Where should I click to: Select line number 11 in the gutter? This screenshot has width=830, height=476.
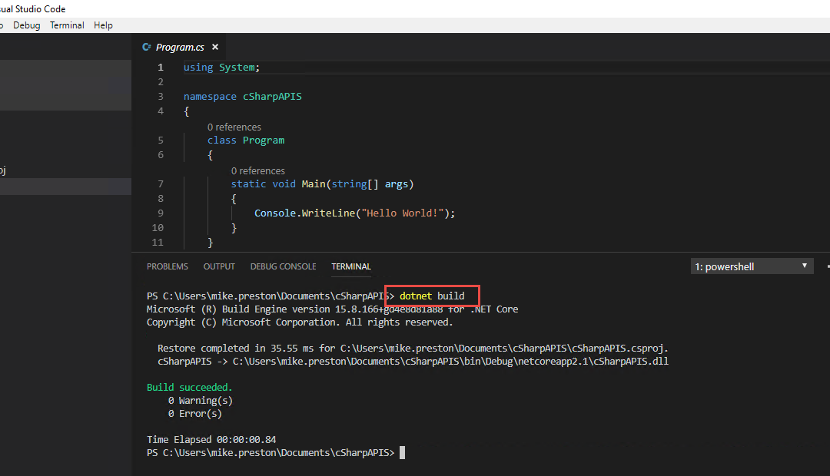pos(158,243)
